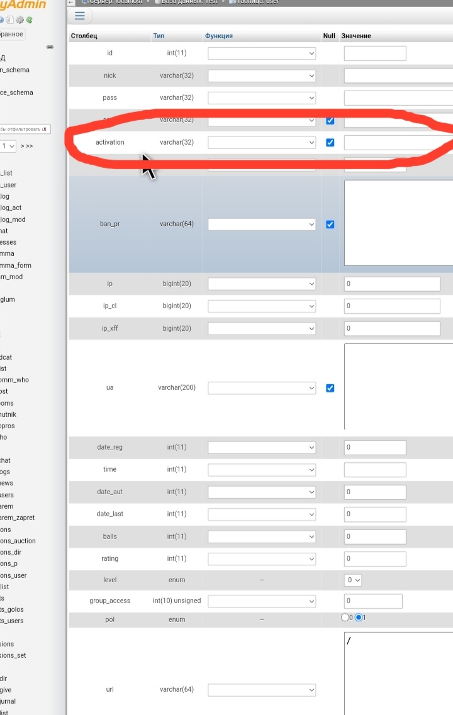Viewport: 453px width, 715px height.
Task: Click the green reload navigation icon
Action: pos(30,20)
